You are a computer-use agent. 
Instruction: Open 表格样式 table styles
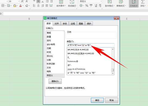121,4
